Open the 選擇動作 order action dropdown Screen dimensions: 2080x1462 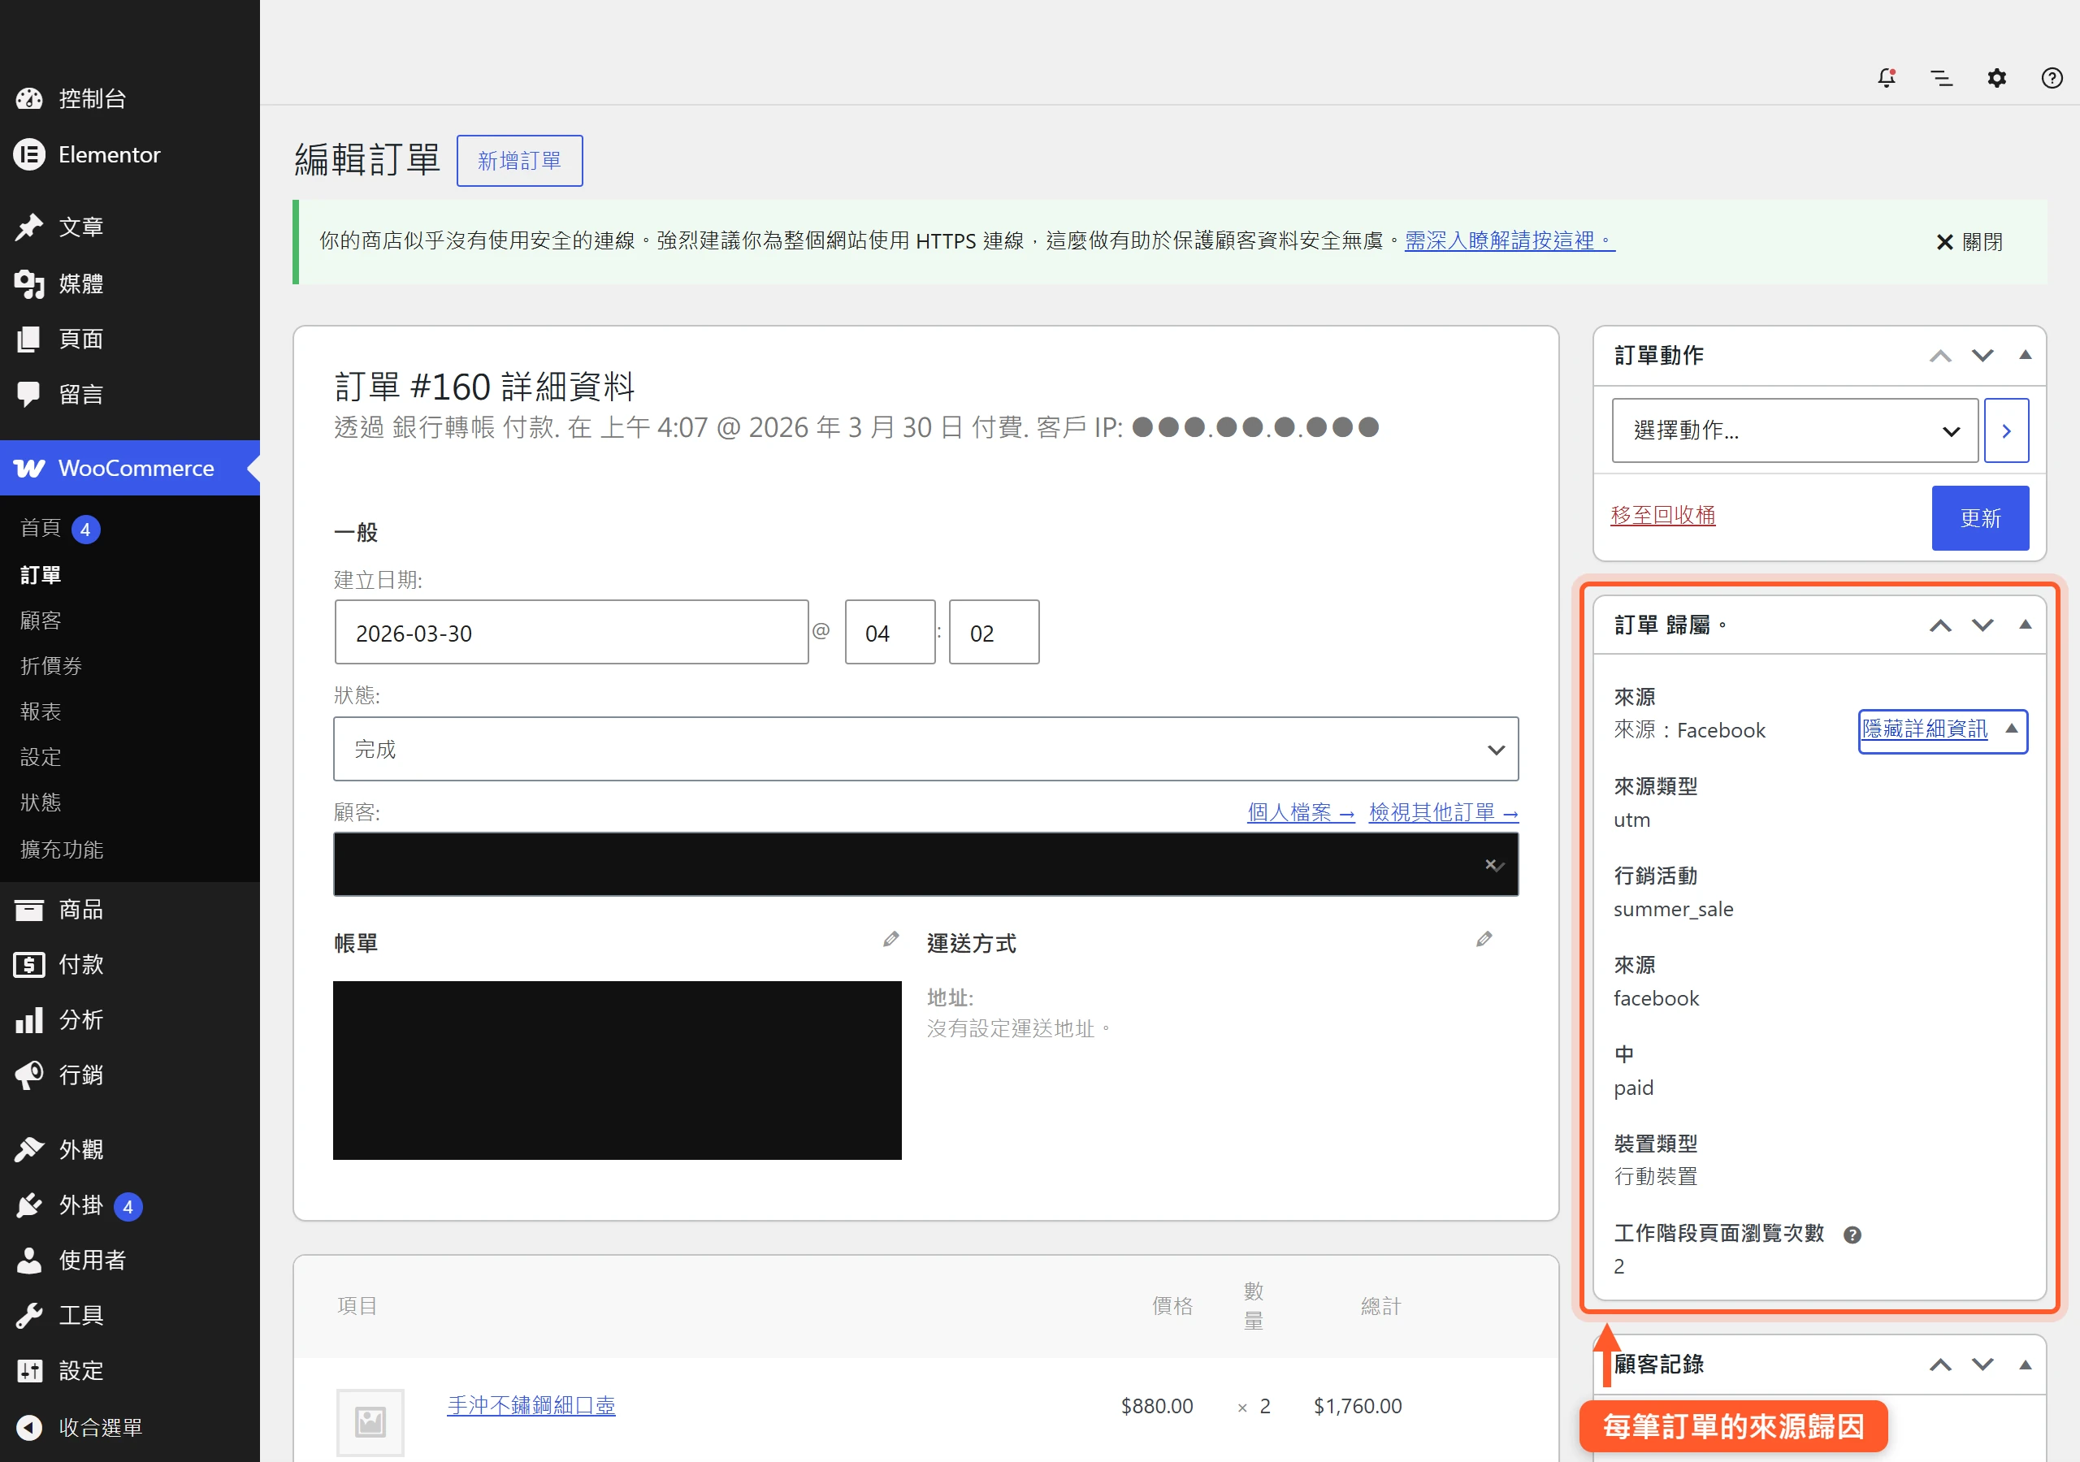(x=1795, y=430)
